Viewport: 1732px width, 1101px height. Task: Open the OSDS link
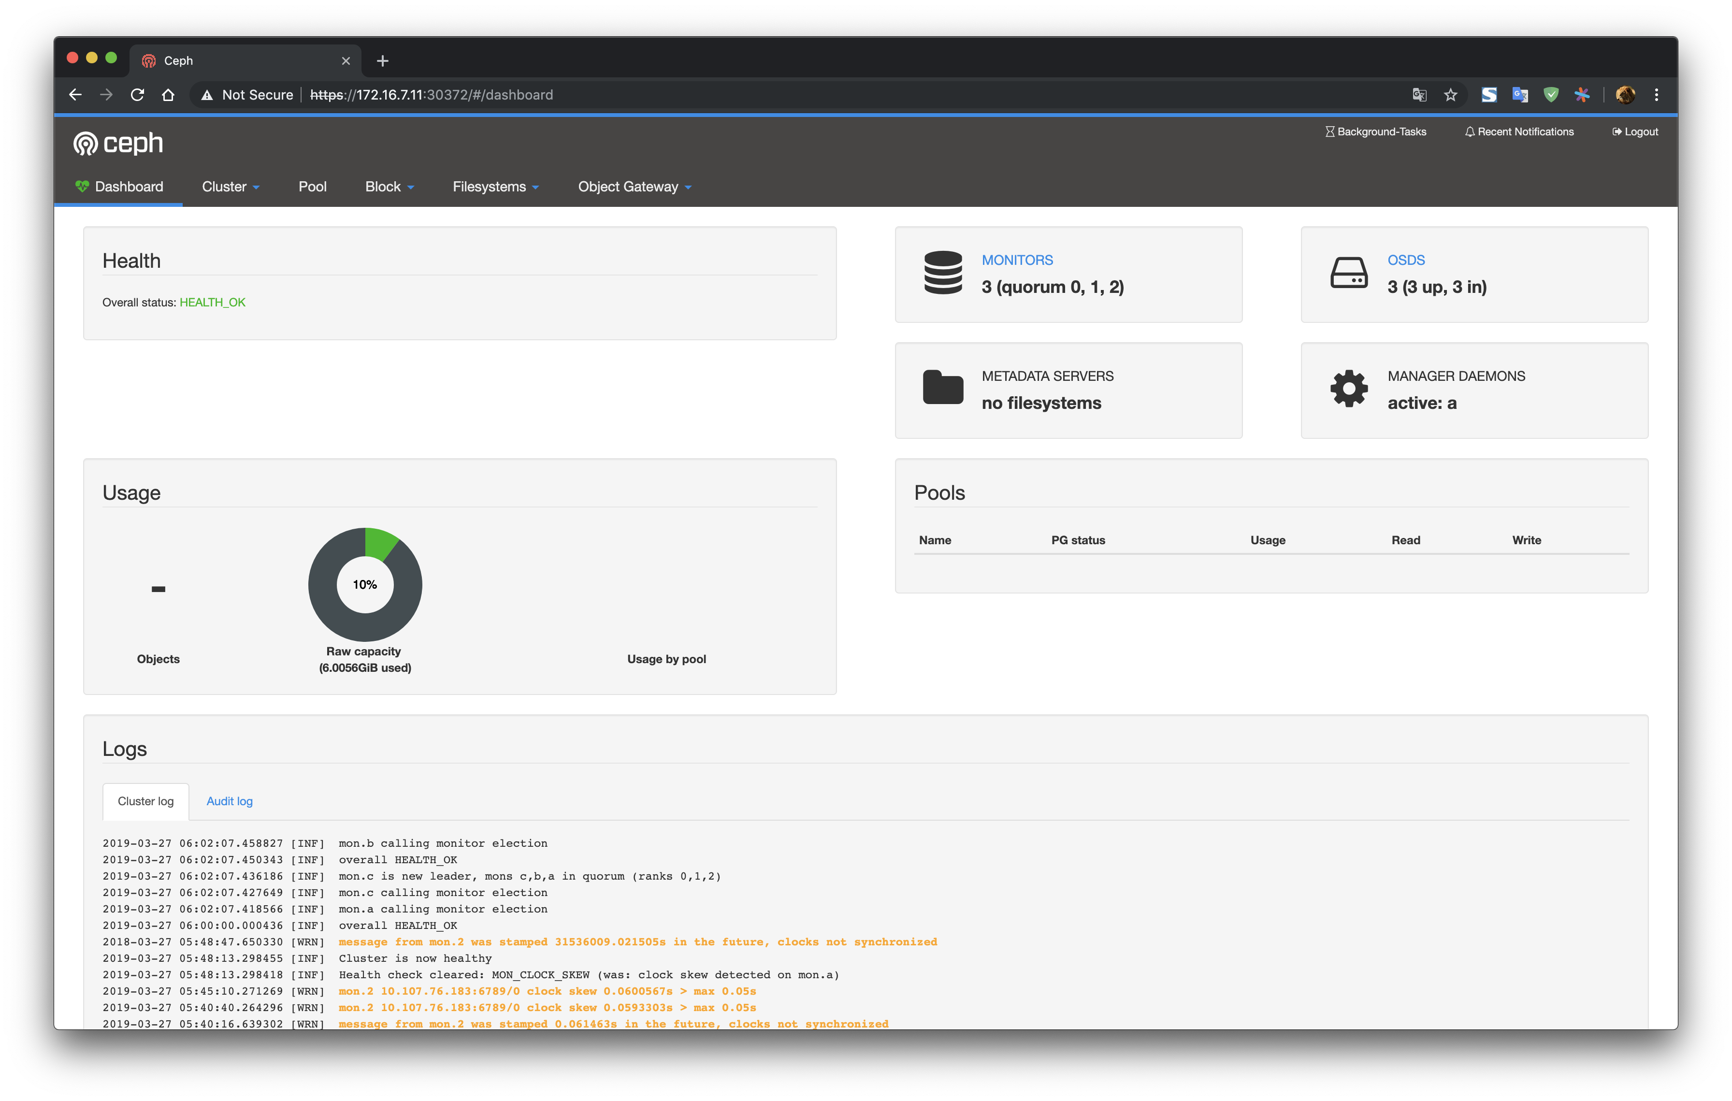click(x=1406, y=260)
